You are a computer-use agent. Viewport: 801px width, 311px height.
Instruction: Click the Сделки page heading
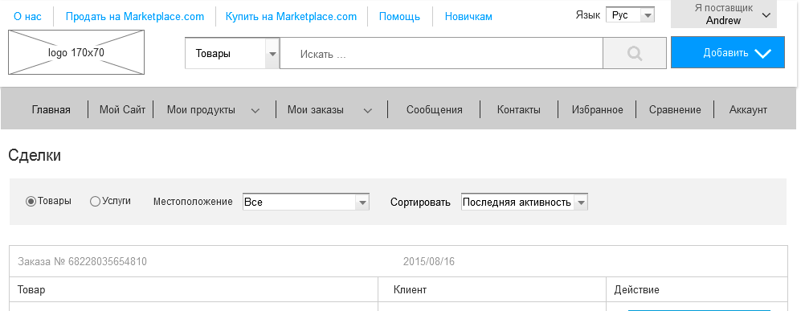[x=35, y=155]
